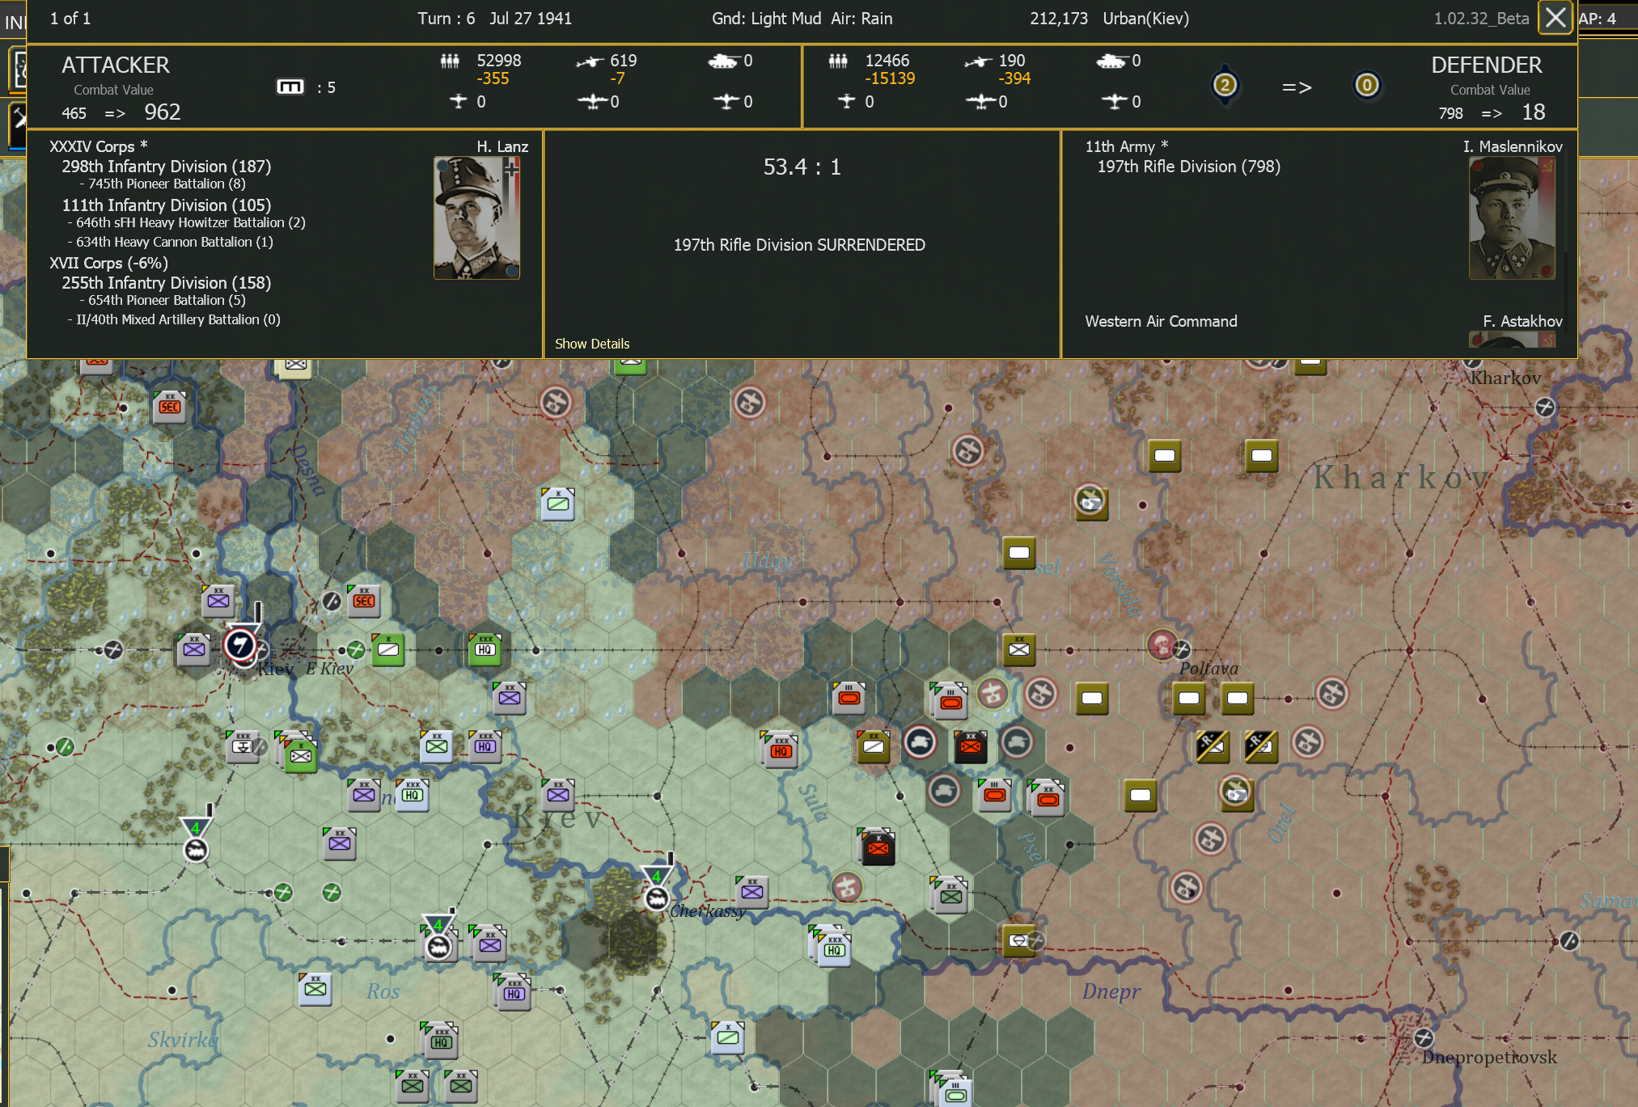Click '197th Rifle Division SURRENDERED' result text
1638x1107 pixels.
[x=799, y=245]
